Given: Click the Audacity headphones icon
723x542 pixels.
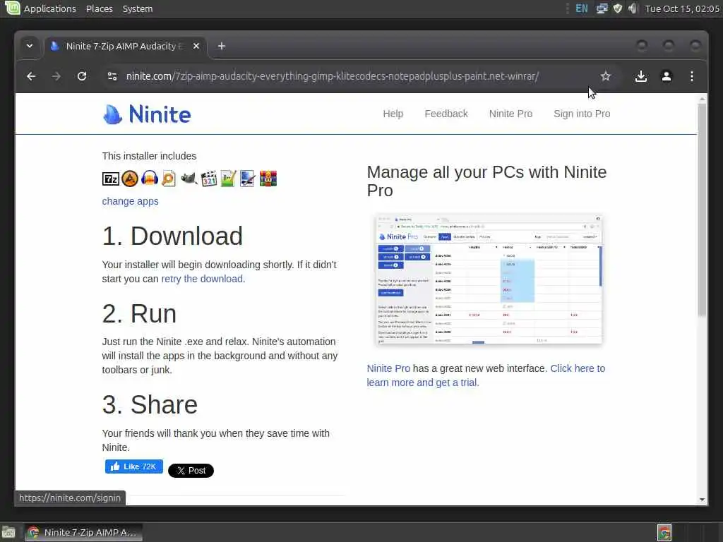Looking at the screenshot, I should point(150,178).
